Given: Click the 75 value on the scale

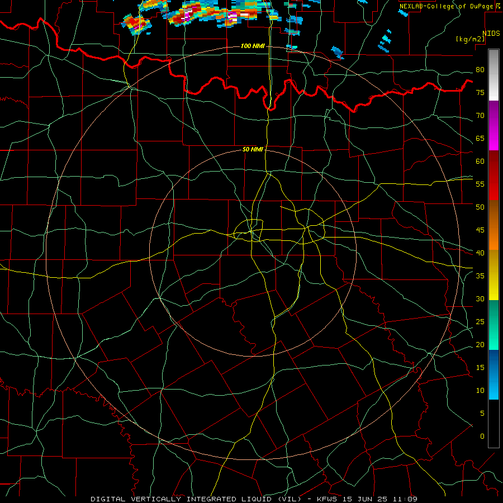Looking at the screenshot, I should [480, 92].
